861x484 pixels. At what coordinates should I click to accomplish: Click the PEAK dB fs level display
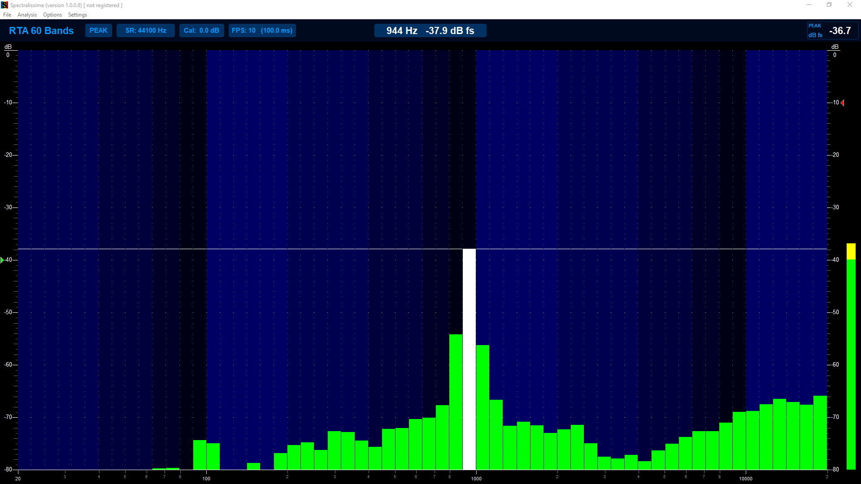[x=832, y=30]
